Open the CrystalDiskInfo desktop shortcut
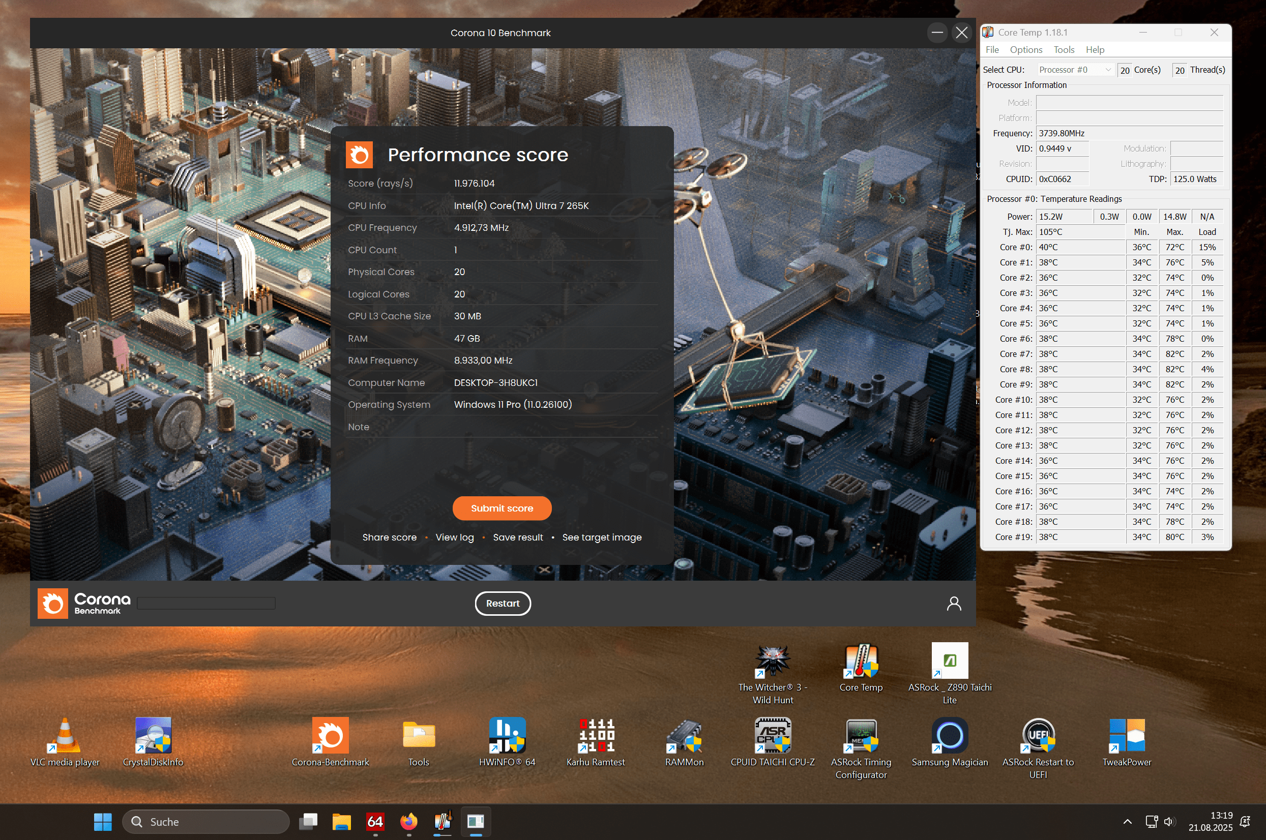Viewport: 1266px width, 840px height. 153,736
